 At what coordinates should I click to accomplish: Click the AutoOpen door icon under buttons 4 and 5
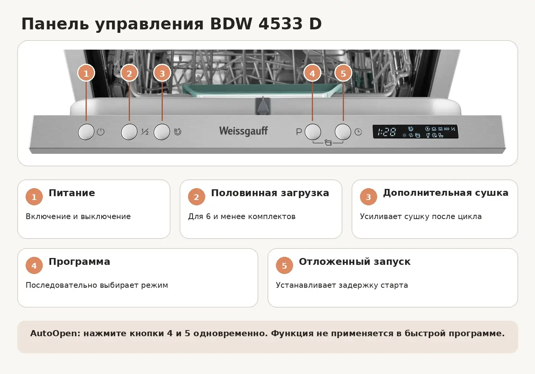(328, 143)
